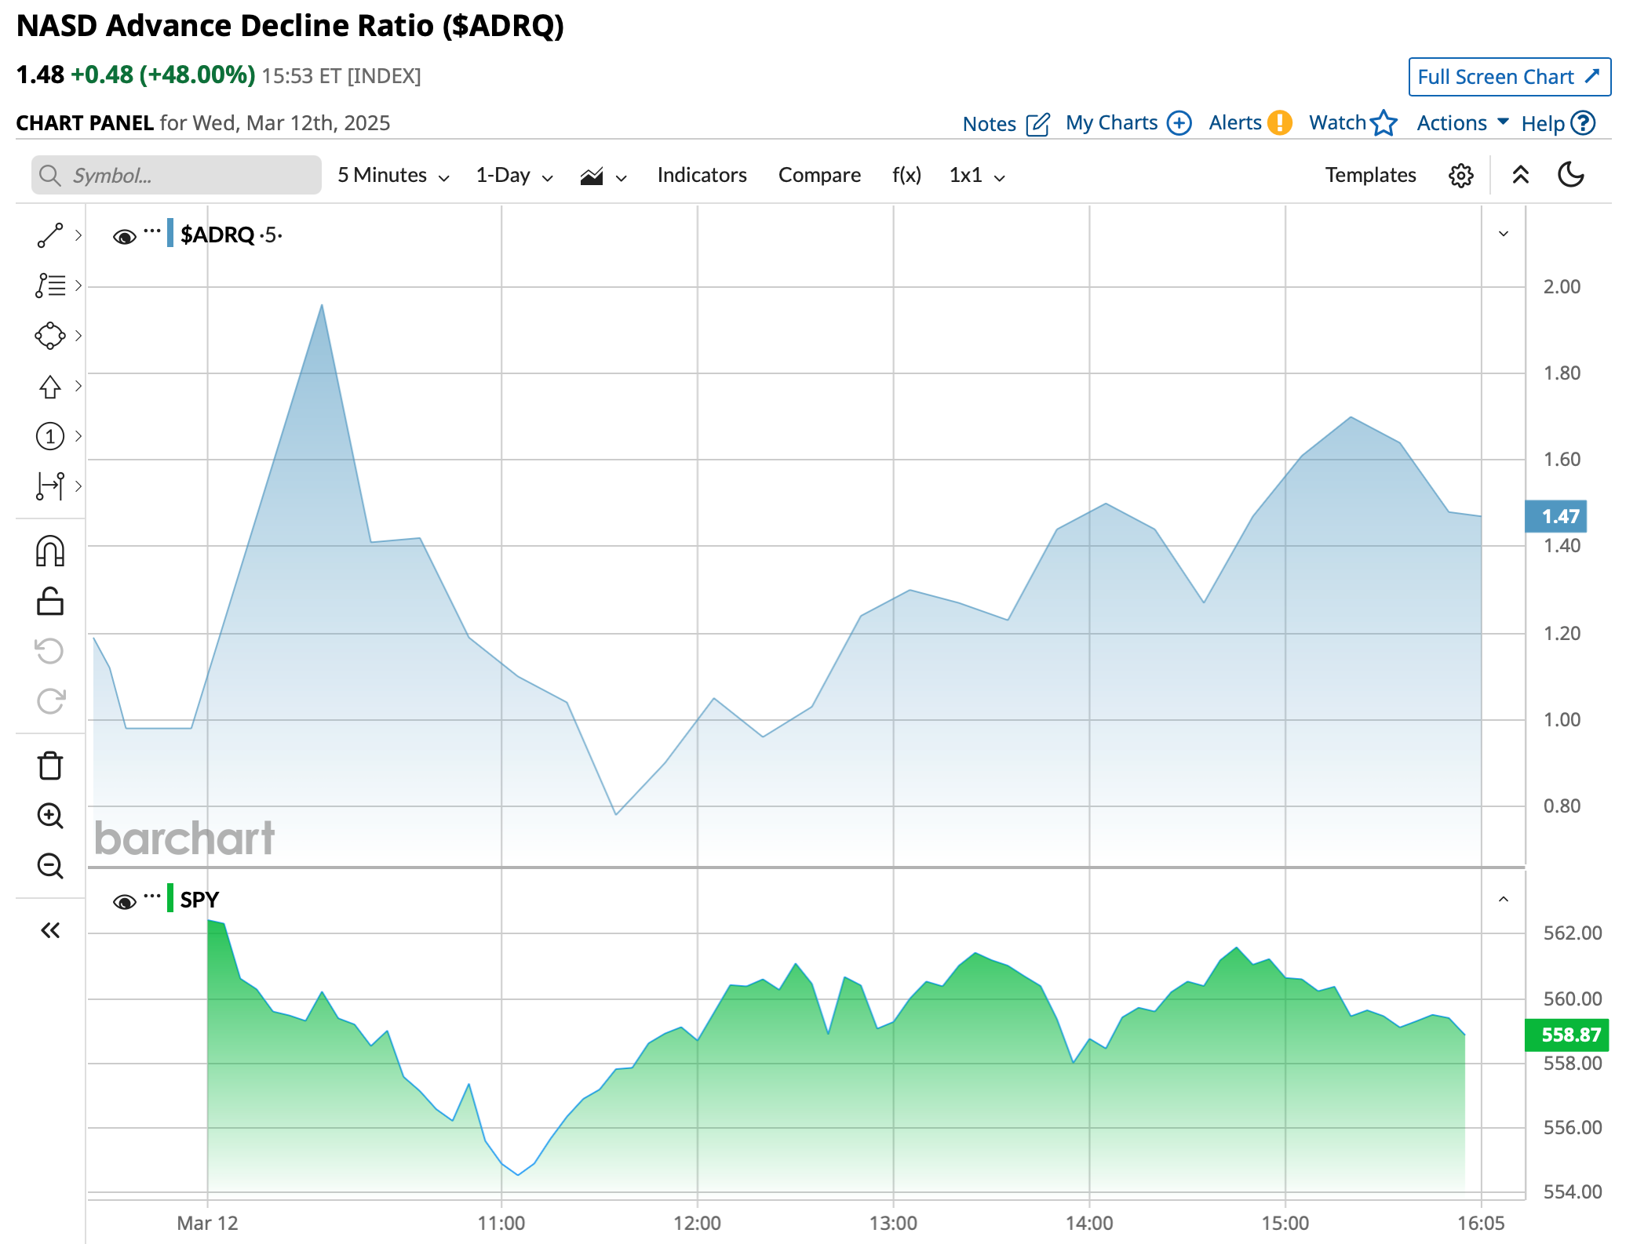This screenshot has width=1626, height=1244.
Task: Collapse the left drawing toolbar
Action: (x=50, y=930)
